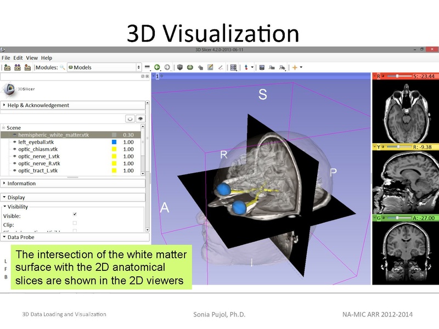Open the Editor module toolbar icon
Screen dimensions: 439x329
click(x=210, y=67)
